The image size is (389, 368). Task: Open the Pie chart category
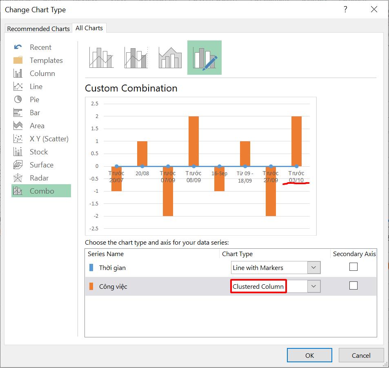(35, 99)
